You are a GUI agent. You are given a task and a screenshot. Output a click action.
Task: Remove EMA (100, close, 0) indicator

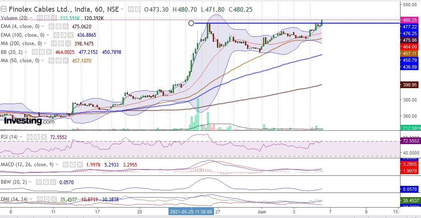[x=70, y=35]
